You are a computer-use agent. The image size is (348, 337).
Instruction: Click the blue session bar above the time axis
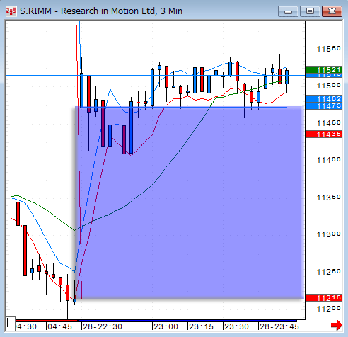[x=187, y=321]
